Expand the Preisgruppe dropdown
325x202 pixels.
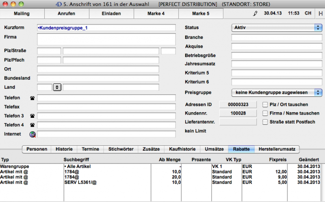tap(276, 93)
